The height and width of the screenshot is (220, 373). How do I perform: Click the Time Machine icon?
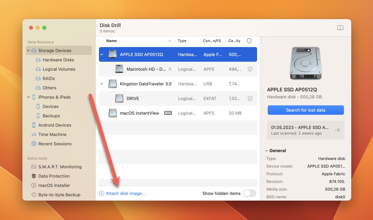click(x=34, y=134)
